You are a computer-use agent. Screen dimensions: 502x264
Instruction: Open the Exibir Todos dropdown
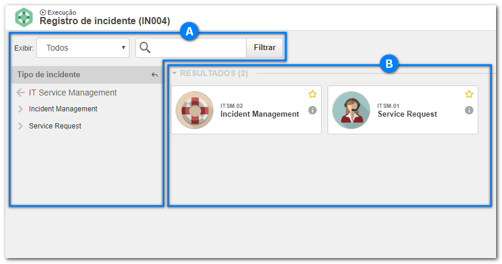83,48
